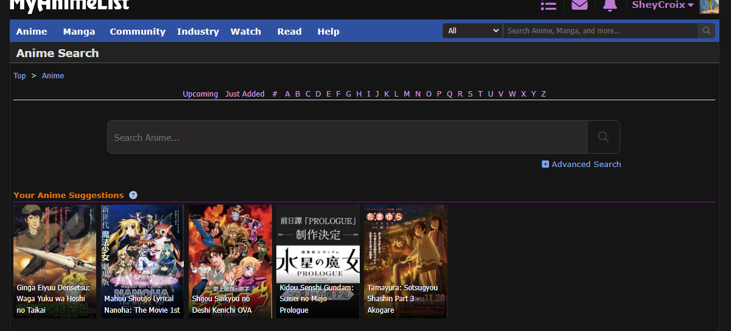The image size is (731, 331).
Task: Filter anime by letter F
Action: [338, 94]
